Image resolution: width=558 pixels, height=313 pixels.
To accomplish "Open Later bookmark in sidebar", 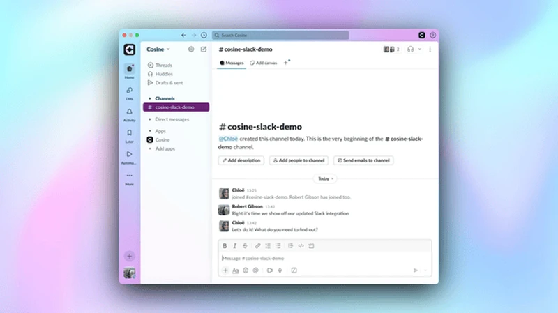I will tap(130, 136).
